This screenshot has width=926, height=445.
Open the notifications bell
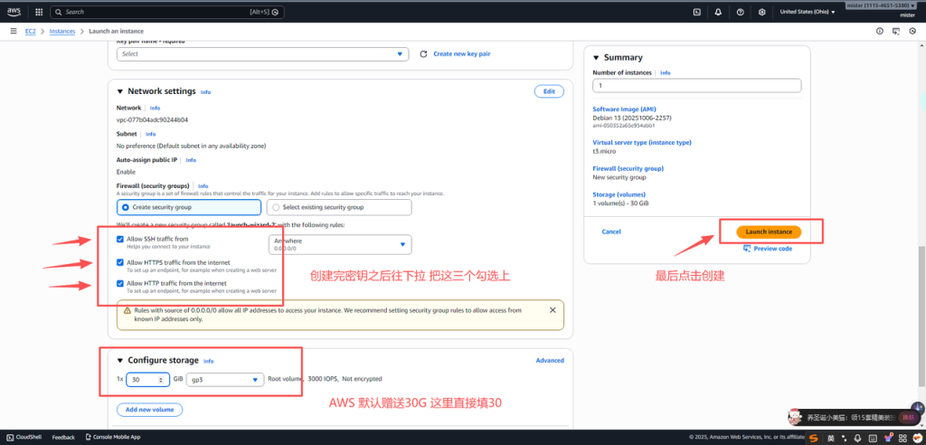pyautogui.click(x=718, y=12)
